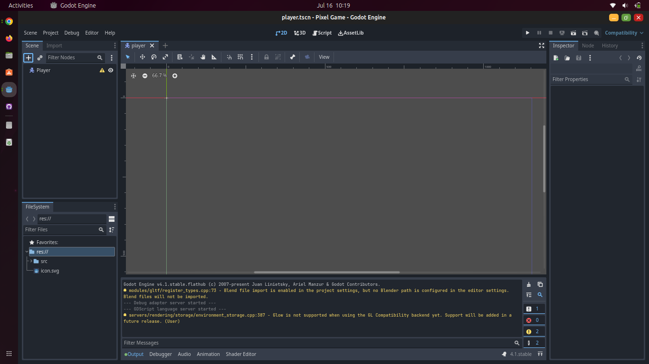Select the Rotate mode tool
Viewport: 649px width, 364px height.
(x=153, y=57)
